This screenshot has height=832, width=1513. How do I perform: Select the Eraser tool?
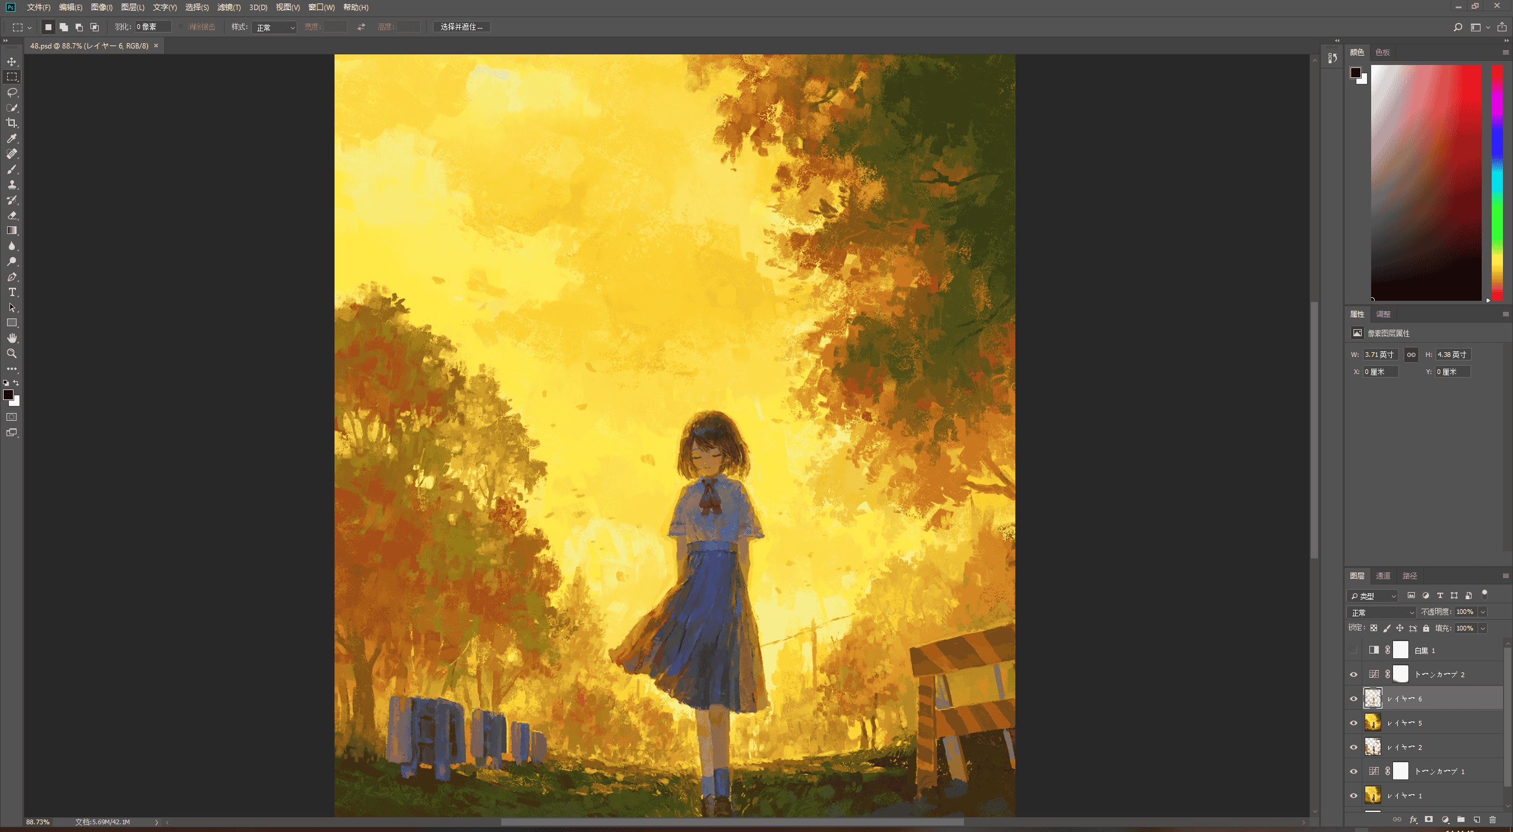[x=12, y=215]
